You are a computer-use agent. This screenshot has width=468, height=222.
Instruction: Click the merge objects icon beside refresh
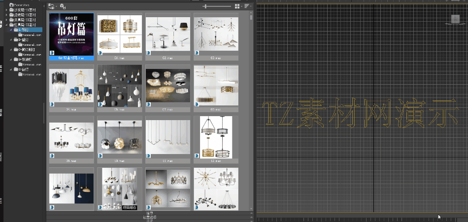63,6
